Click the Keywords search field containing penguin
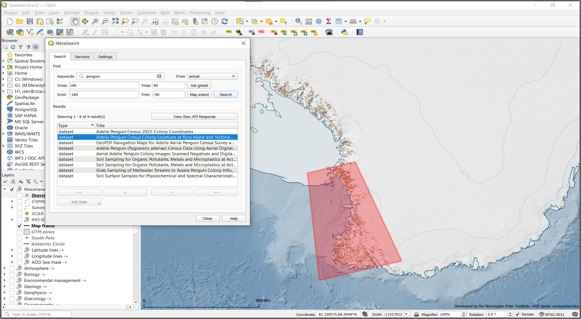The image size is (581, 319). pos(120,76)
